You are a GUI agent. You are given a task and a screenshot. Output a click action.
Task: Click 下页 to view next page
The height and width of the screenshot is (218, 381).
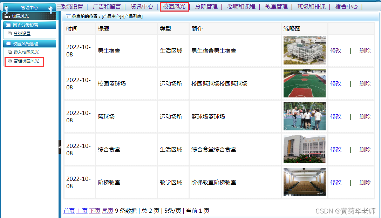pyautogui.click(x=94, y=211)
